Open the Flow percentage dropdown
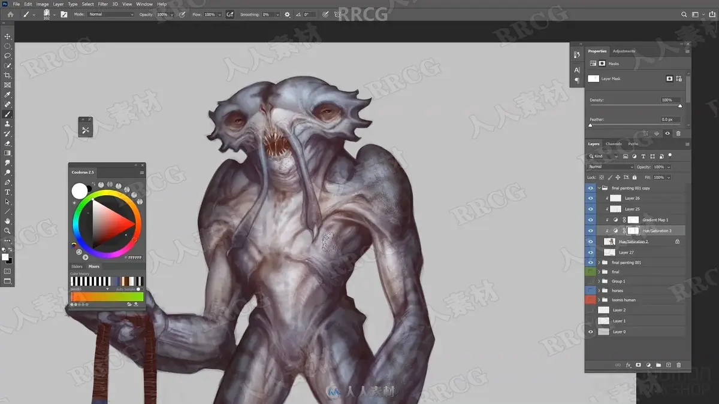 (219, 14)
